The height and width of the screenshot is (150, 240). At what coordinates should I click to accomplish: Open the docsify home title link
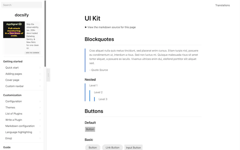tap(22, 15)
